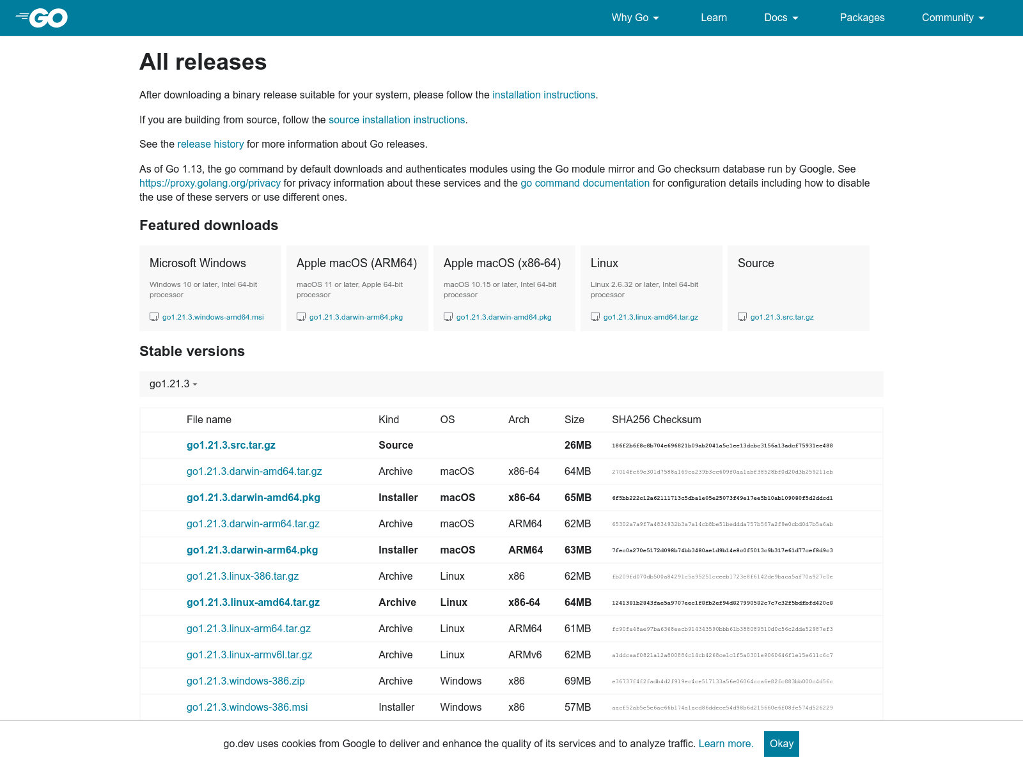Click the ARMv6 arch cell
The width and height of the screenshot is (1023, 767).
click(525, 655)
